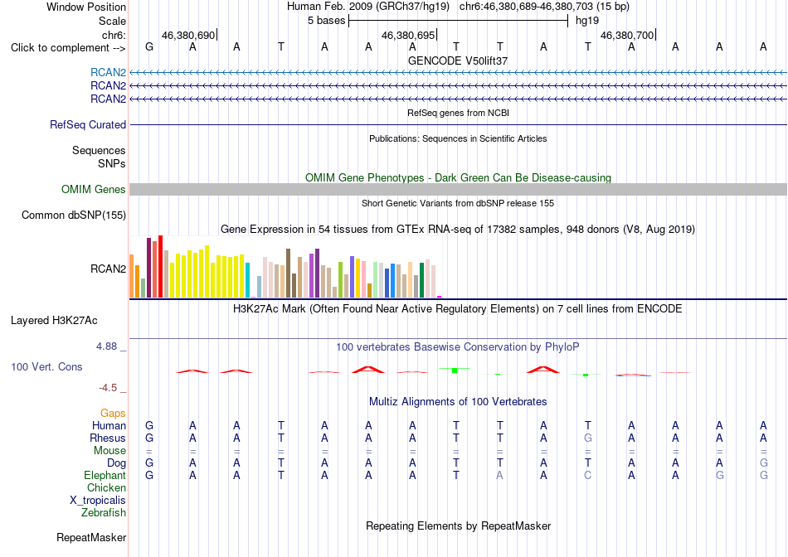Open the GTEx RCAN2 expression label
The width and height of the screenshot is (788, 557).
click(x=108, y=269)
